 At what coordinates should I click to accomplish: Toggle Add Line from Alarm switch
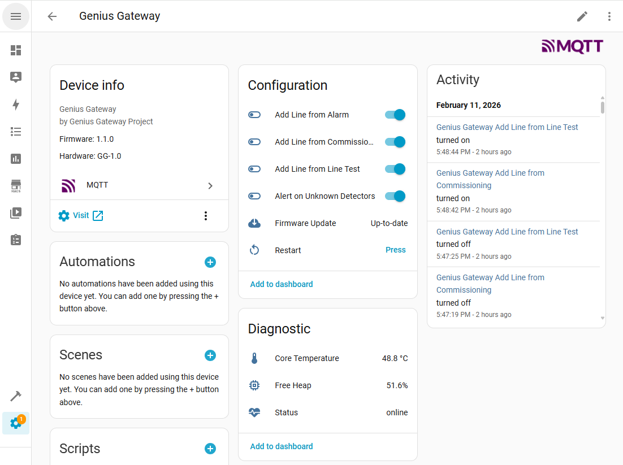395,115
